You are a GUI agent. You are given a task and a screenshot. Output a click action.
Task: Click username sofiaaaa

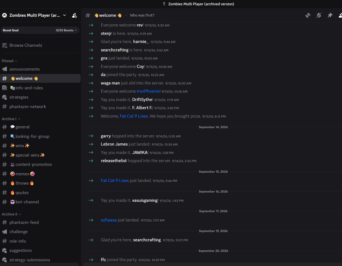[x=109, y=220]
